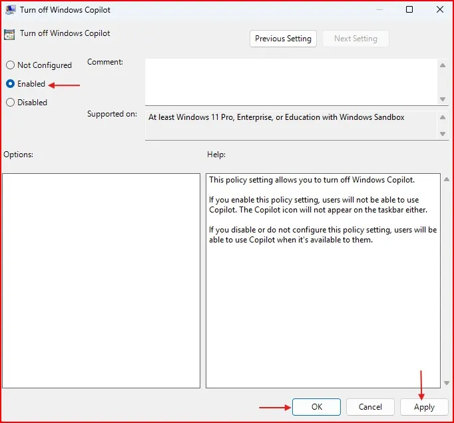Minimize the Turn off Windows Copilot window
This screenshot has height=423, width=454.
(x=379, y=9)
